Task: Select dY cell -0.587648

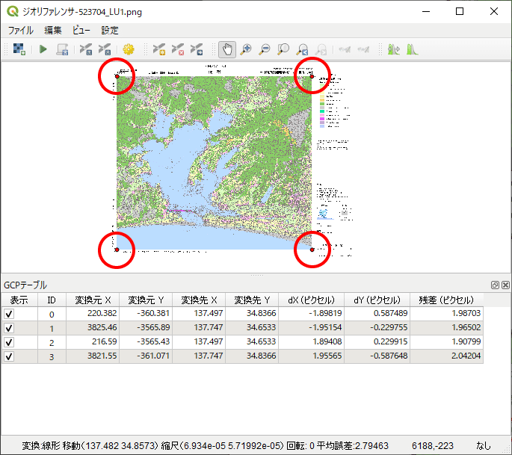Action: point(377,356)
